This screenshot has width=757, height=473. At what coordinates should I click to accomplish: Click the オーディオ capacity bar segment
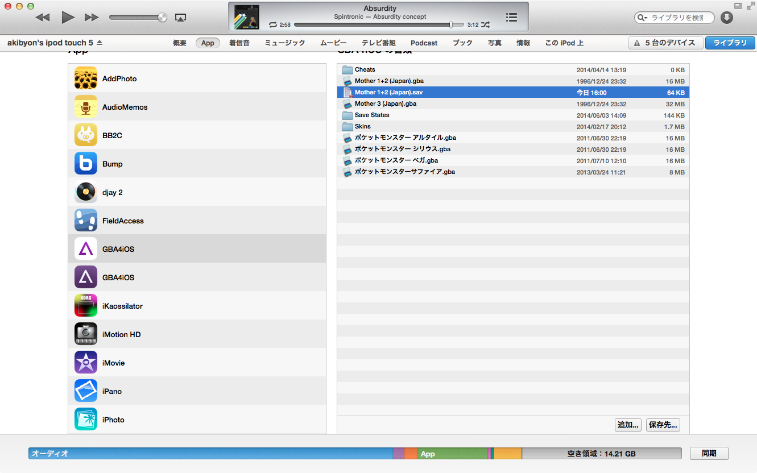[210, 454]
